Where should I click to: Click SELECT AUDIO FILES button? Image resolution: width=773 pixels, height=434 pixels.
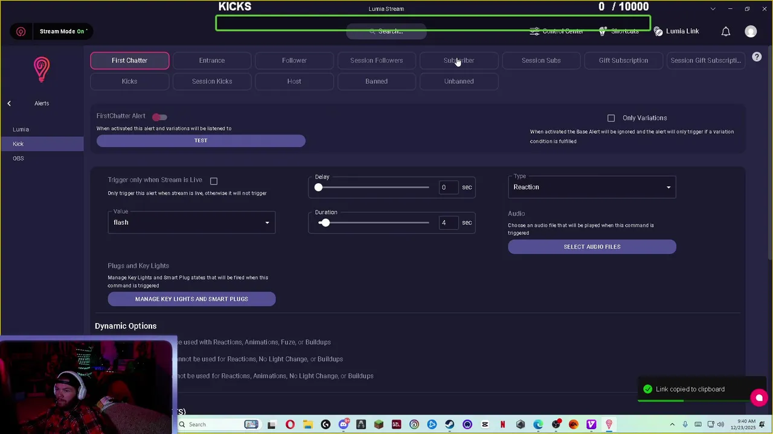pyautogui.click(x=592, y=247)
